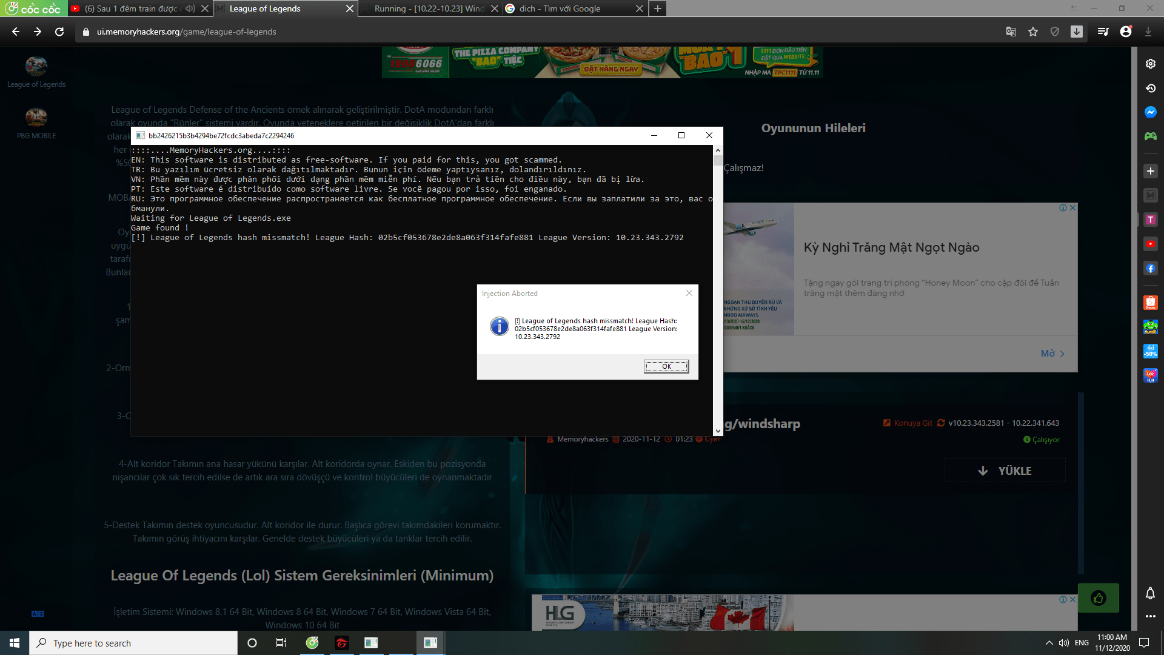Screen dimensions: 1164x655
Task: Minimize the MemoryHackers console window
Action: 654,135
